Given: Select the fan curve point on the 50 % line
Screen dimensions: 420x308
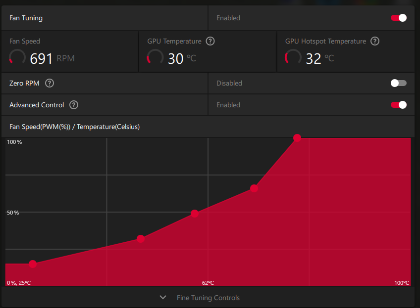Looking at the screenshot, I should pos(195,214).
